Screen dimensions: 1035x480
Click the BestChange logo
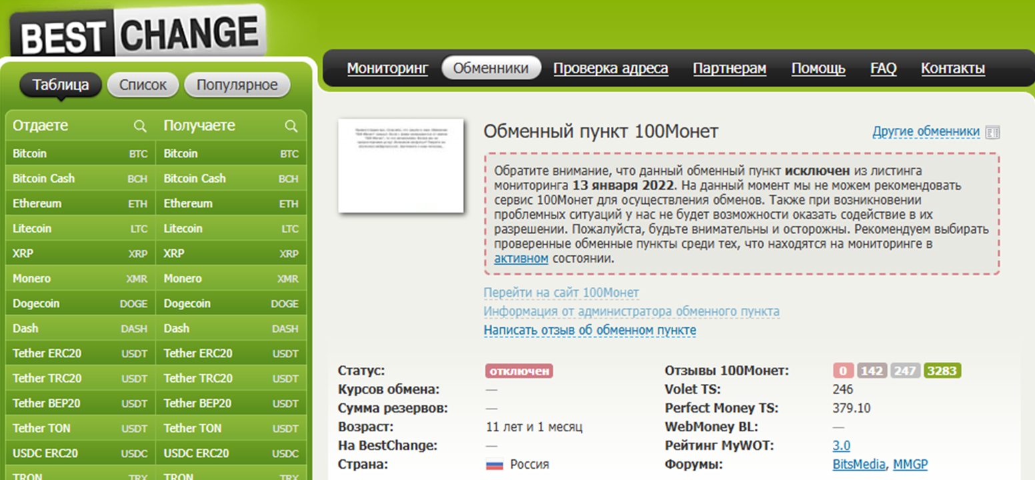click(x=138, y=31)
